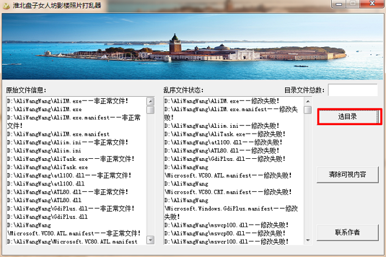Select the GdiPlus.dll line in left list
This screenshot has width=386, height=257.
coord(47,217)
